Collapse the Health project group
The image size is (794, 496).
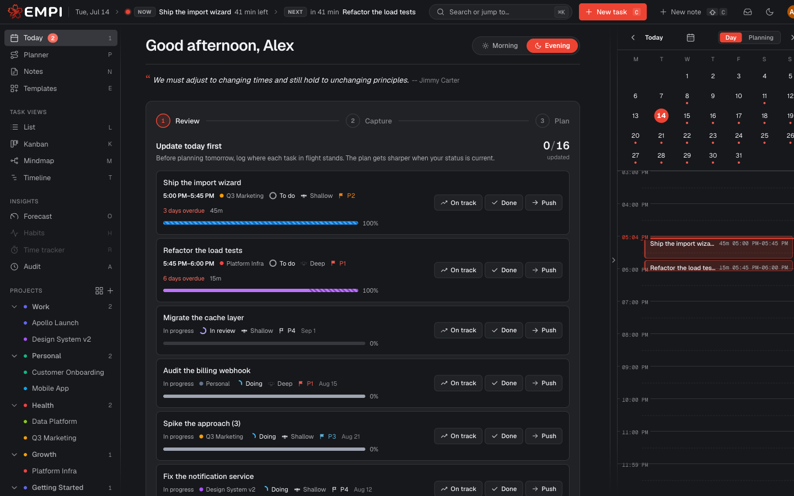[14, 406]
